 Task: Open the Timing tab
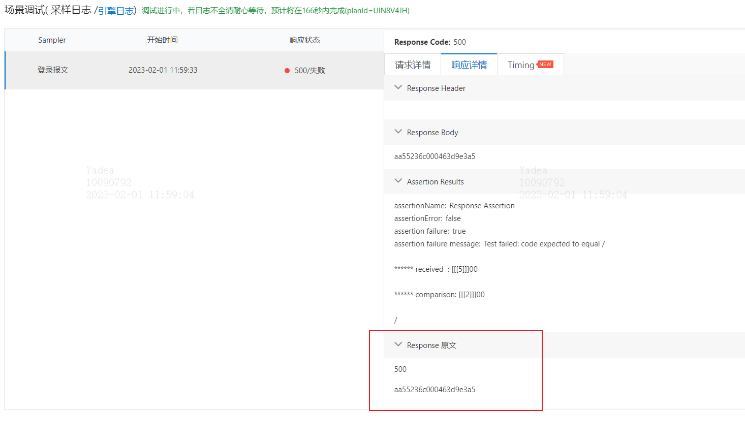tap(521, 65)
